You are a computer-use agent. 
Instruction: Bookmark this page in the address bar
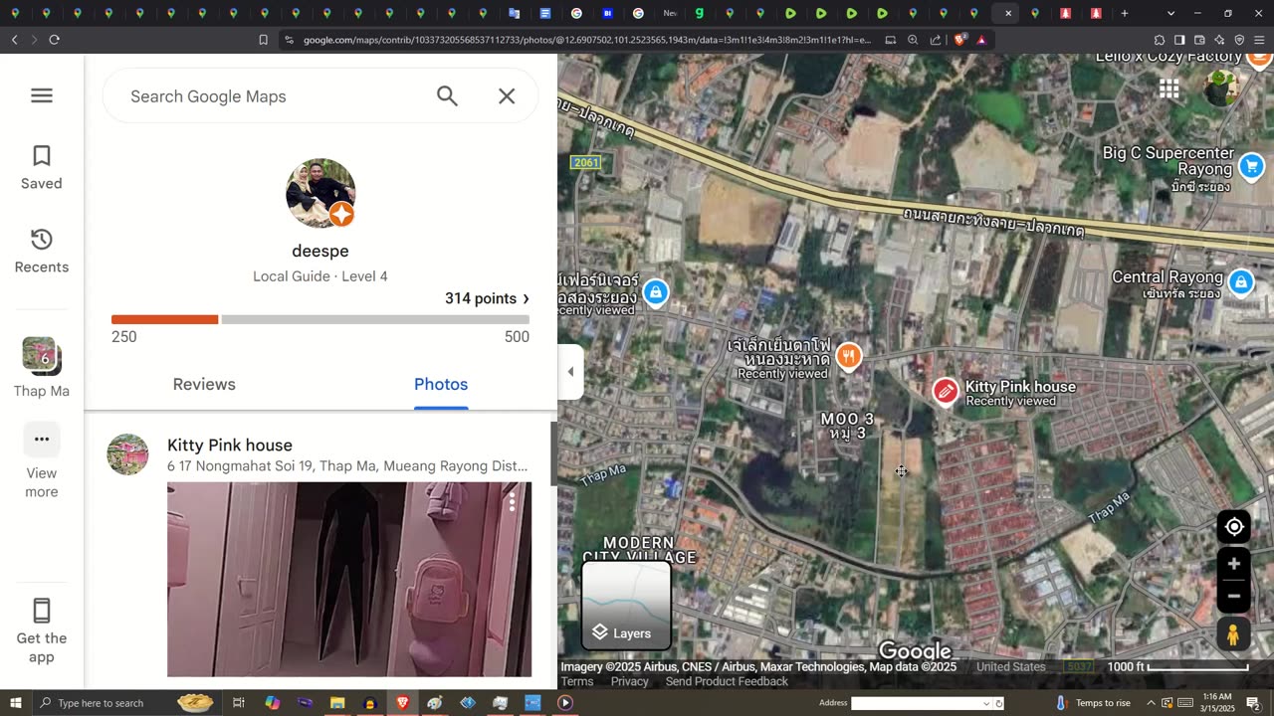[x=263, y=40]
